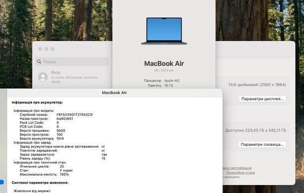Click the M2, 2022 рік subtitle
Screen dimensions: 304x193
(164, 70)
